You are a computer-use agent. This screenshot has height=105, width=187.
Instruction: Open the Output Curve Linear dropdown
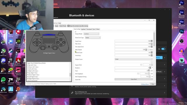(134, 59)
